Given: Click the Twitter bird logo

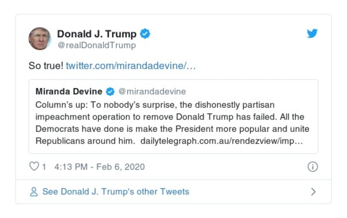Looking at the screenshot, I should pos(312,34).
